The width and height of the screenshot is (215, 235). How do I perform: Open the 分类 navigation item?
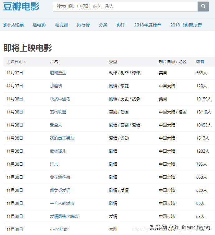pos(103,25)
